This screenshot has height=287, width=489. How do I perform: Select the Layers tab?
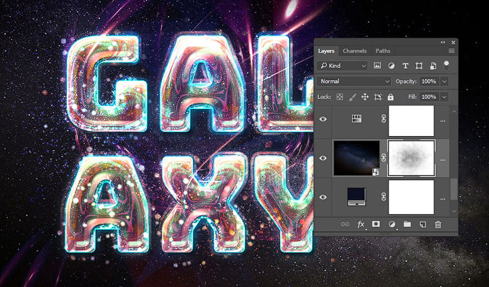point(326,51)
